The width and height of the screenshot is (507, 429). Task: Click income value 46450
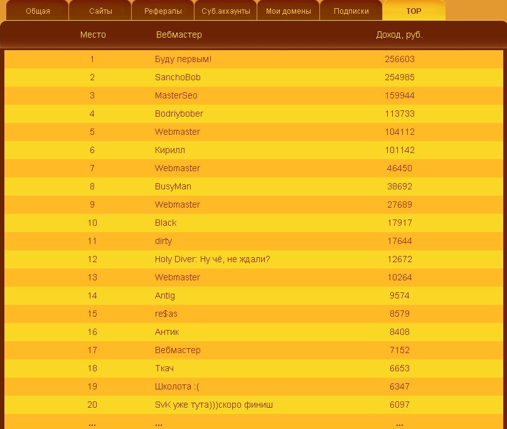point(399,168)
